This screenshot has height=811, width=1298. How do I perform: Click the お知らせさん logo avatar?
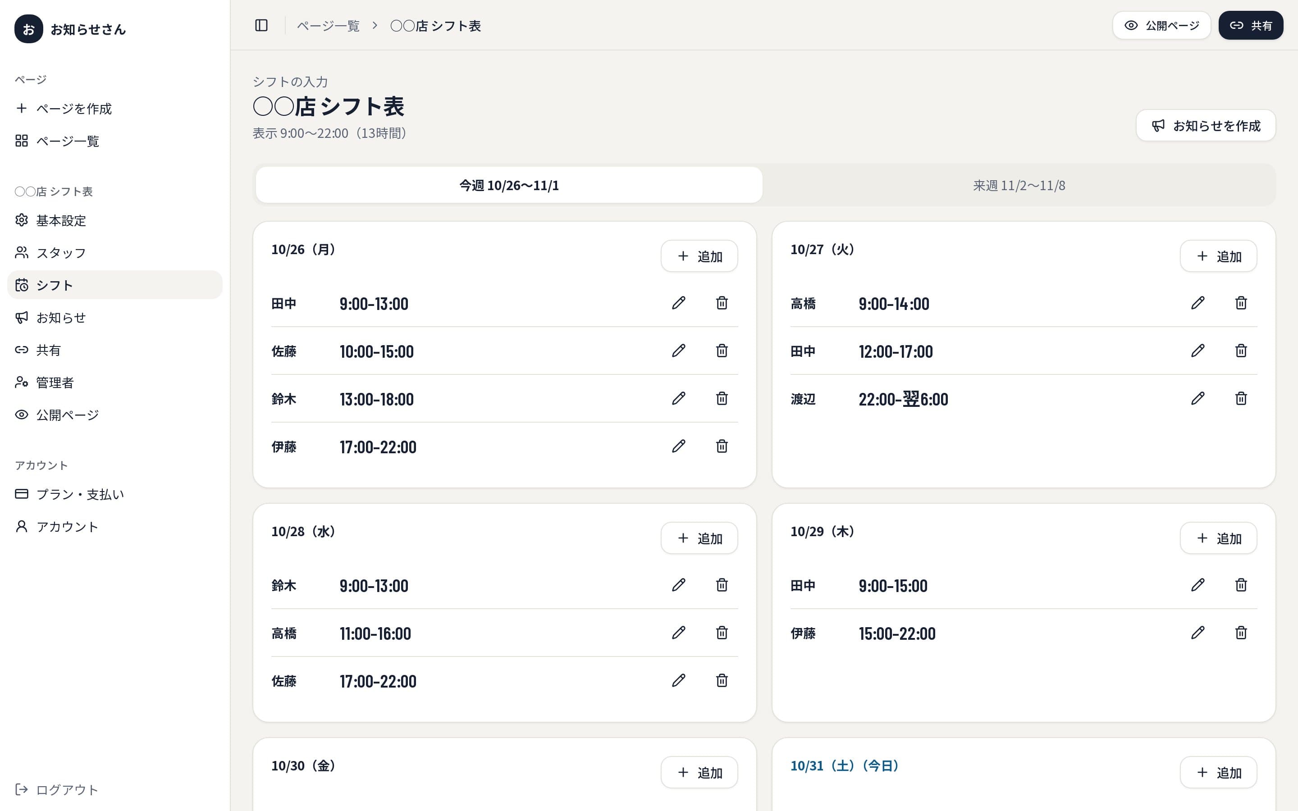click(28, 29)
